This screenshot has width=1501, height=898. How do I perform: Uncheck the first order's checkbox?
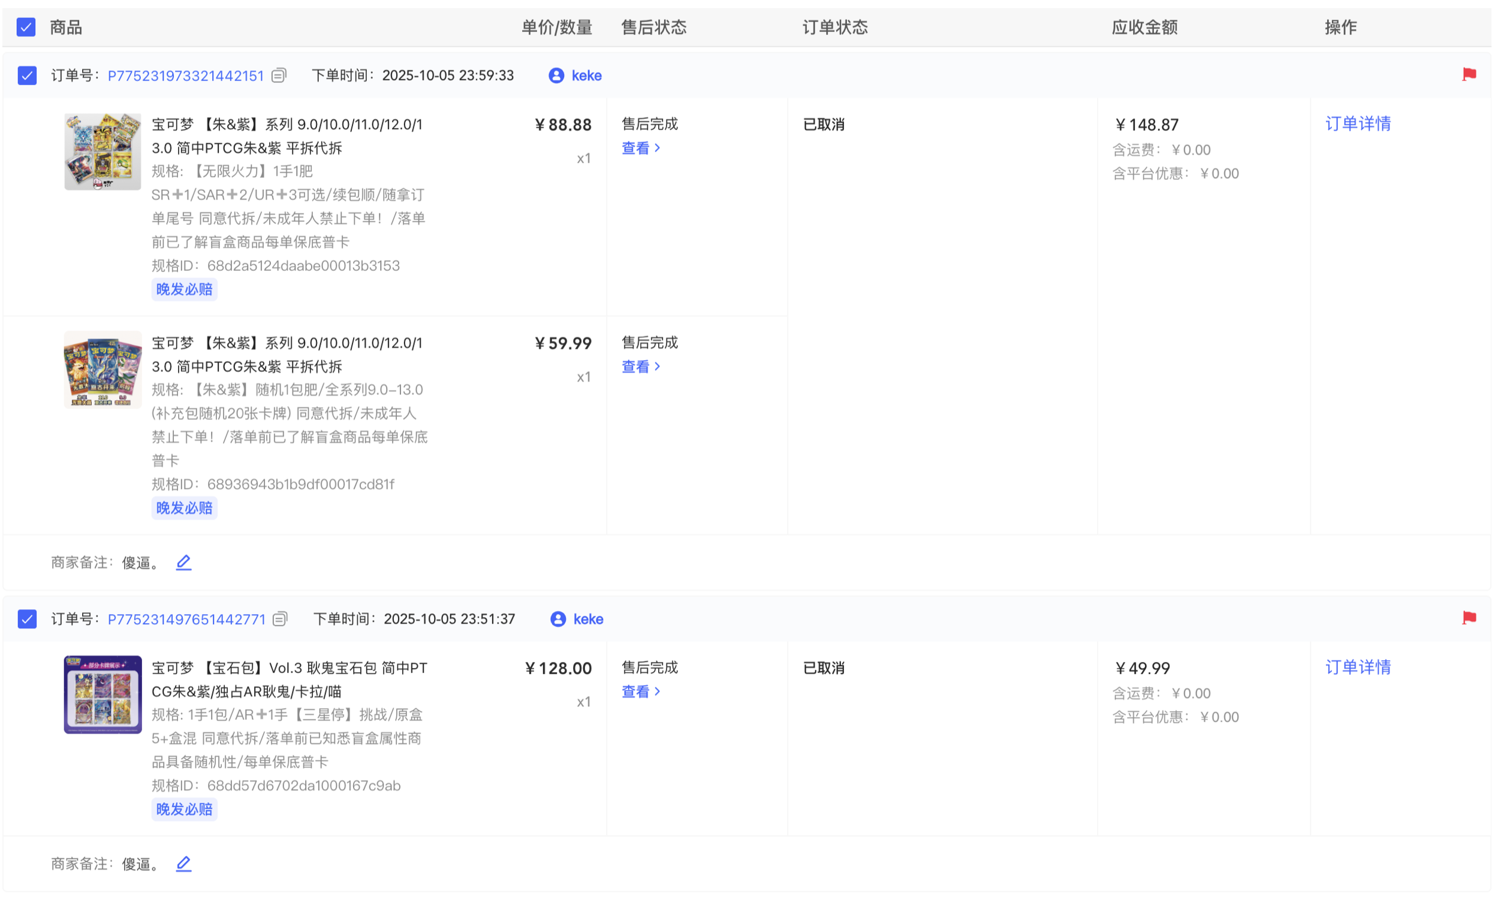[x=27, y=75]
